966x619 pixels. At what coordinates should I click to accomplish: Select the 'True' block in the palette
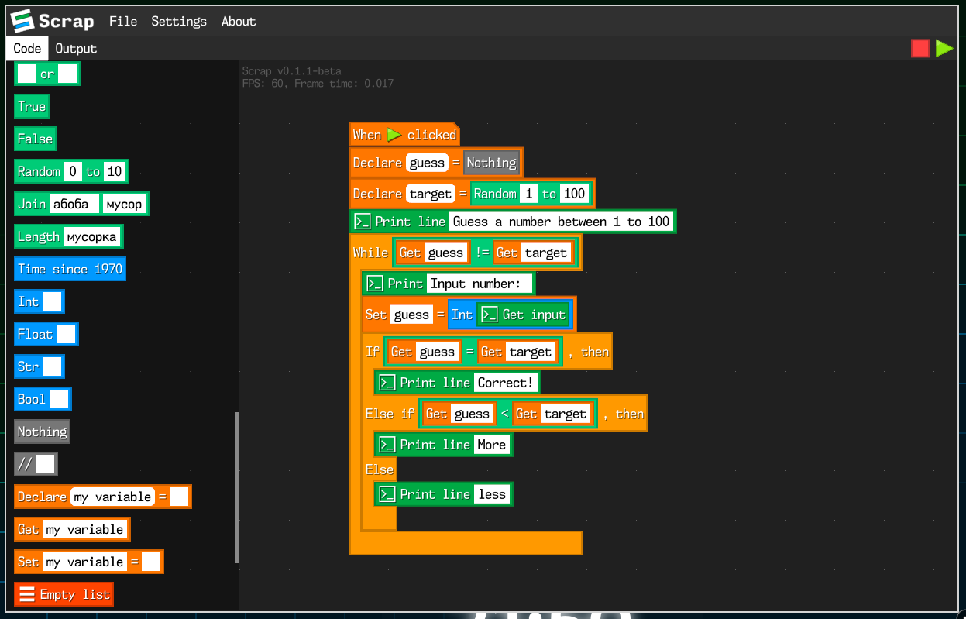coord(31,105)
